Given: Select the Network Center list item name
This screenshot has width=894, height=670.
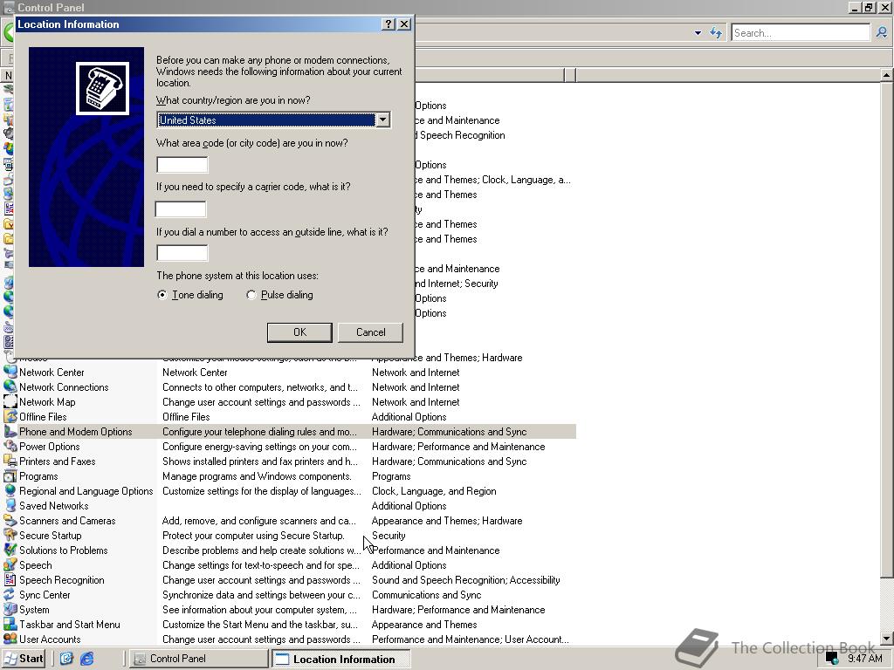Looking at the screenshot, I should pos(52,372).
